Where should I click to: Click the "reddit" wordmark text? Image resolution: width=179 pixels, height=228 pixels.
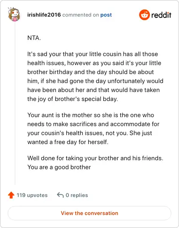click(161, 15)
